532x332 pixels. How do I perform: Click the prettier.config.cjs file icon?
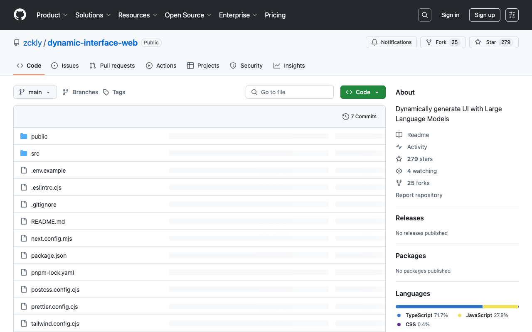(24, 307)
